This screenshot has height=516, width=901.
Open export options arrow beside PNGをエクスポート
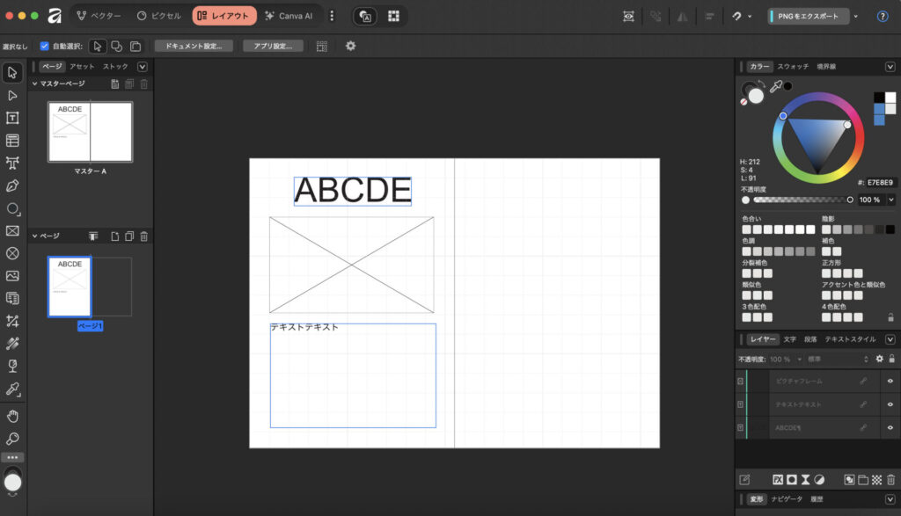(x=855, y=16)
